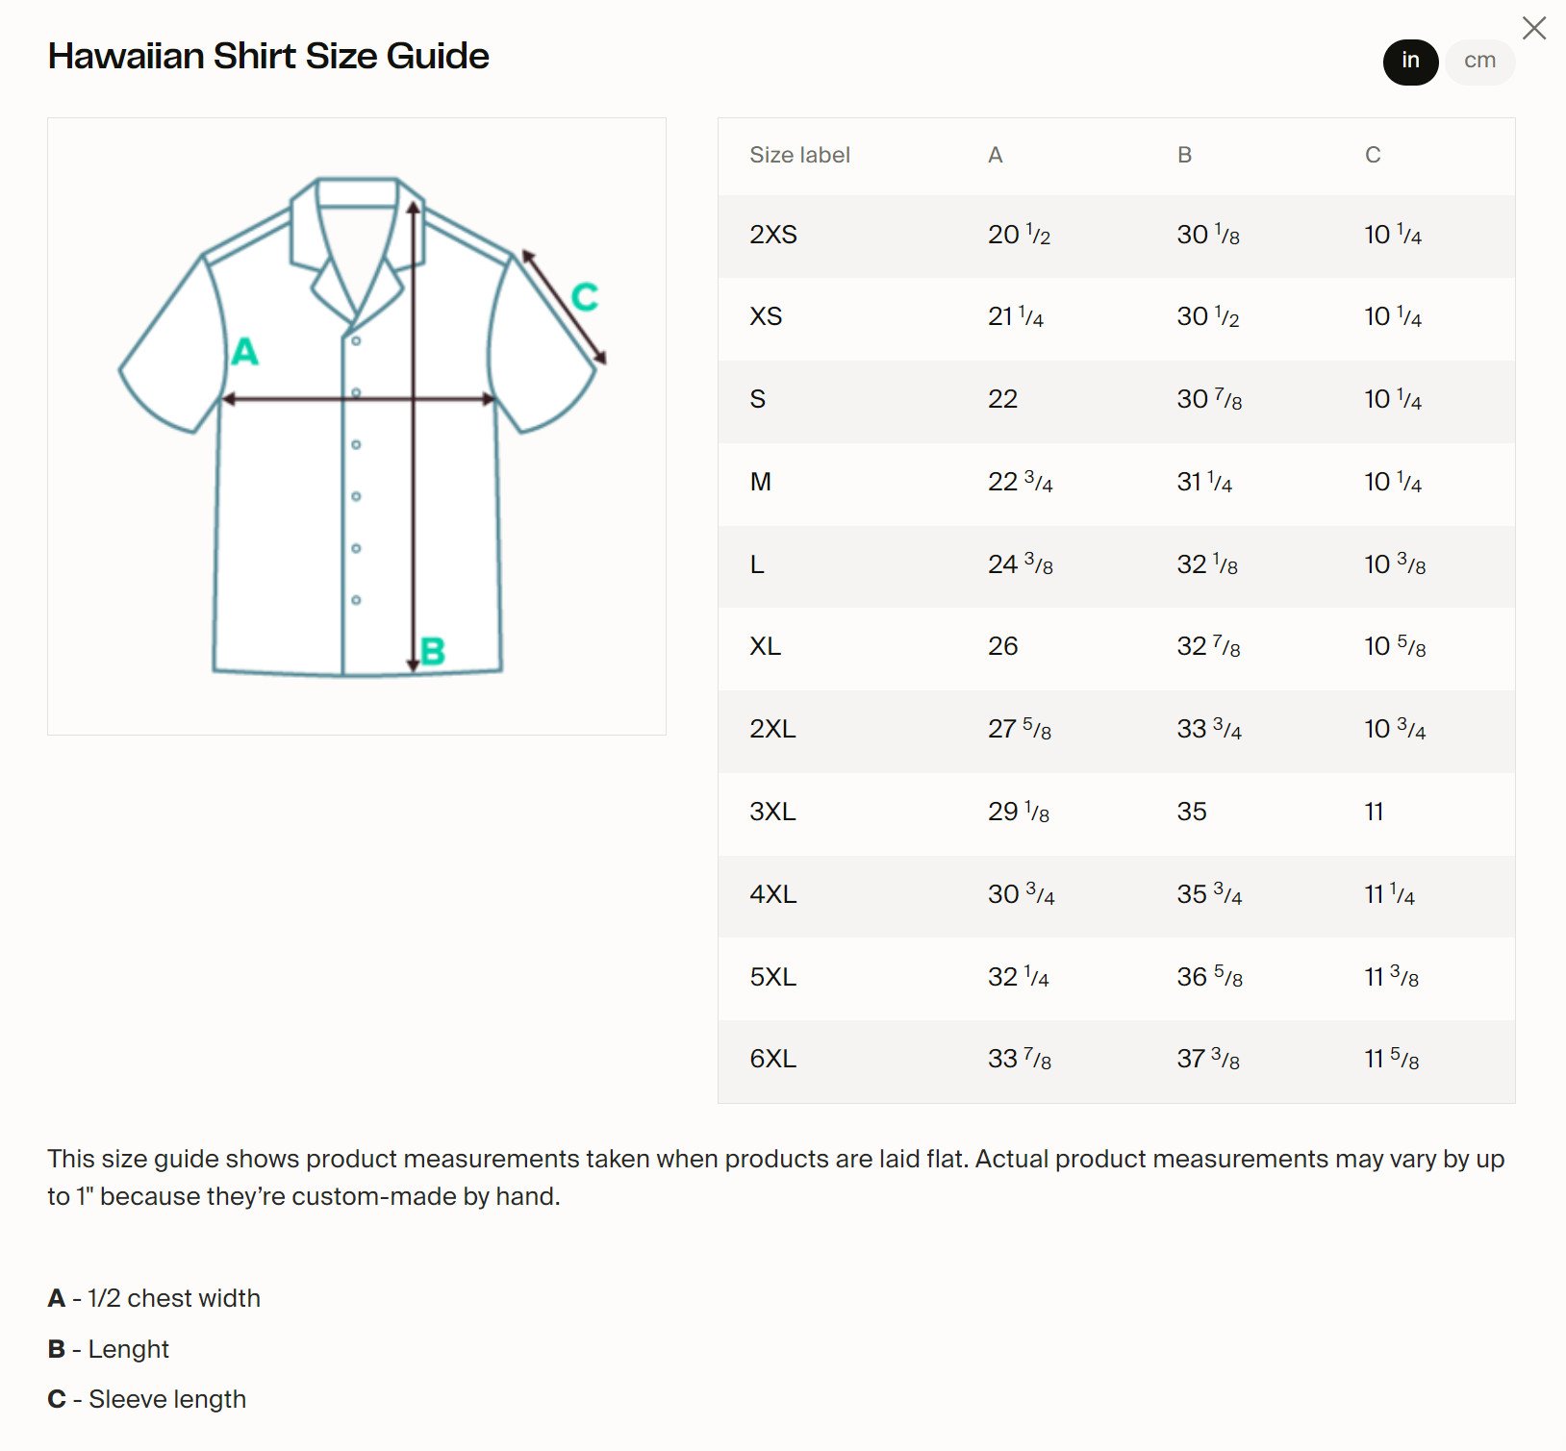This screenshot has width=1566, height=1451.
Task: Click the S chest width value 22
Action: tap(1002, 400)
